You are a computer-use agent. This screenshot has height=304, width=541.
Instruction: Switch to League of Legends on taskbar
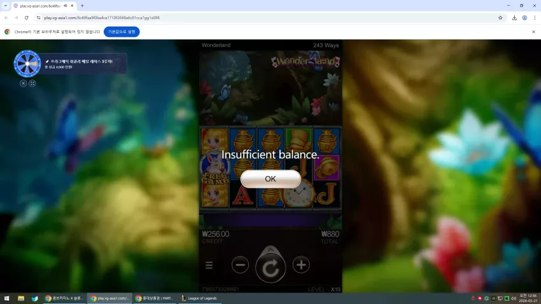click(199, 298)
